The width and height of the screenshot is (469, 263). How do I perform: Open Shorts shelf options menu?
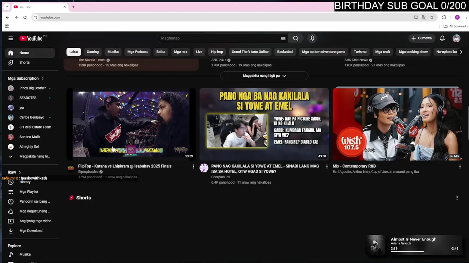click(457, 198)
